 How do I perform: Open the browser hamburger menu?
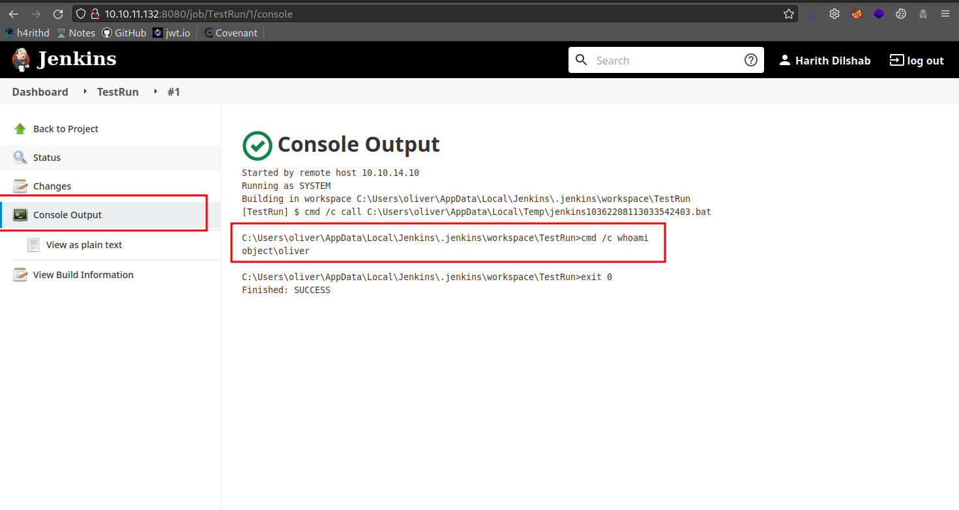[x=945, y=14]
